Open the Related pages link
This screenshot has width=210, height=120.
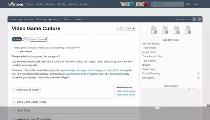click(29, 19)
